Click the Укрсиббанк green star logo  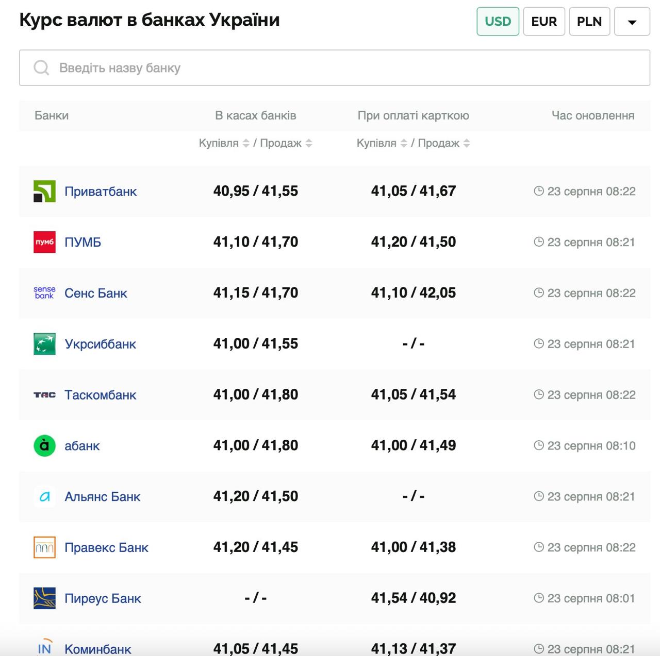click(x=44, y=344)
